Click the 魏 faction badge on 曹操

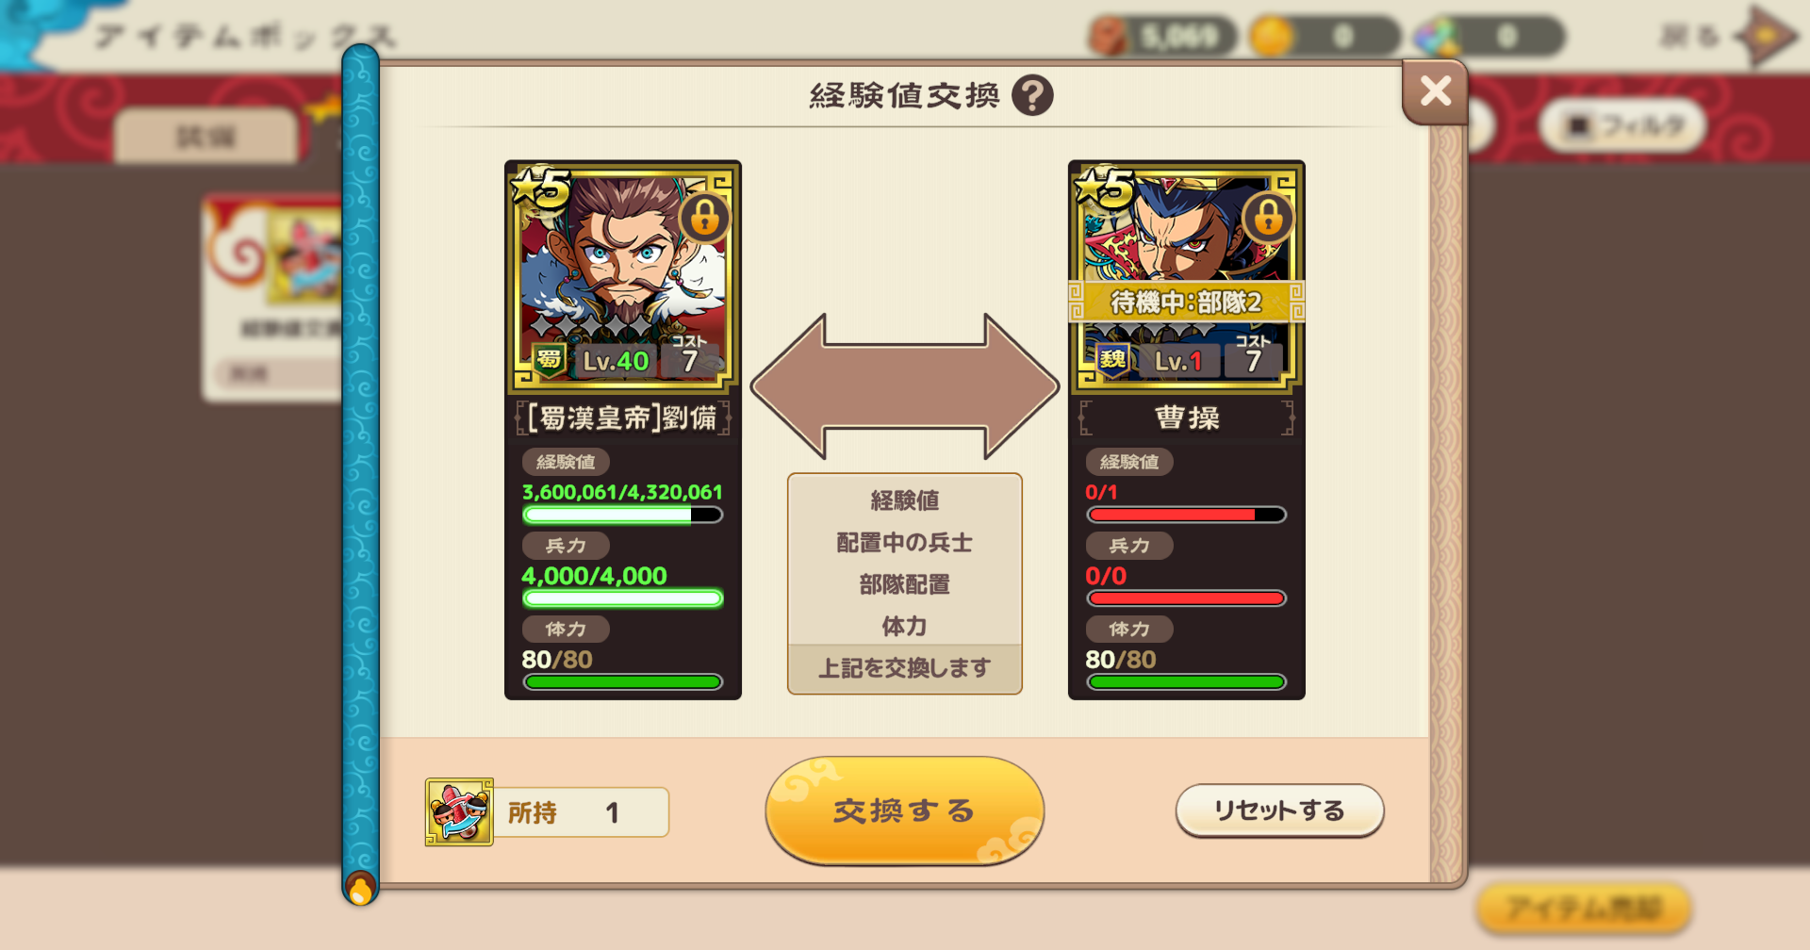(x=1112, y=360)
